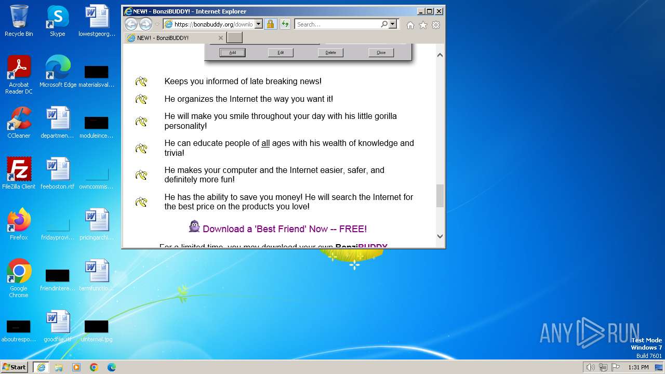Open Favorites star icon
The width and height of the screenshot is (665, 374).
[423, 25]
